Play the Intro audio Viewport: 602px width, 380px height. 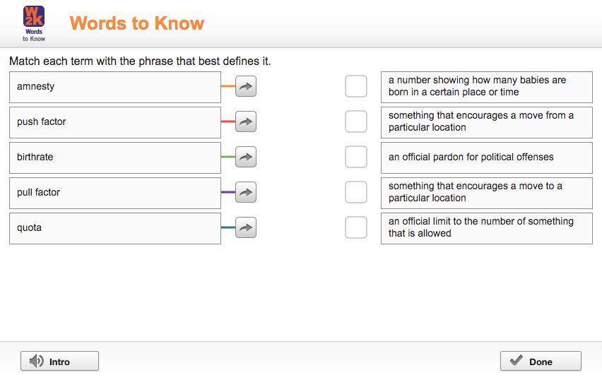(59, 361)
